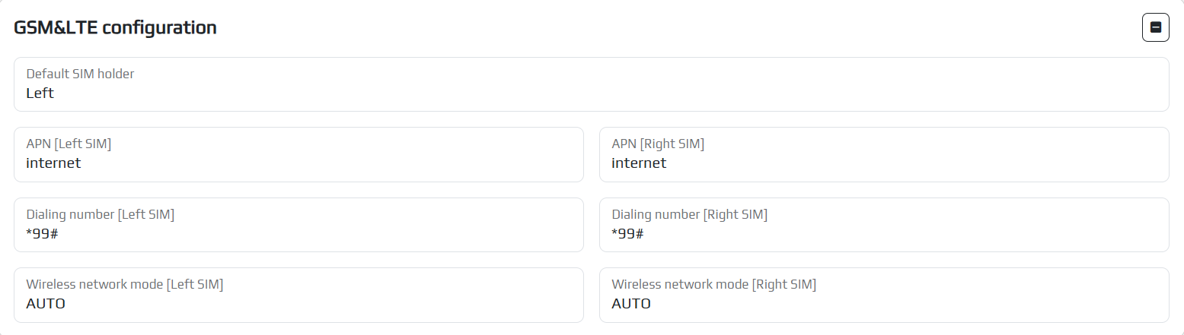This screenshot has width=1184, height=335.
Task: Select the 'Left' value in Default SIM holder
Action: [x=40, y=93]
